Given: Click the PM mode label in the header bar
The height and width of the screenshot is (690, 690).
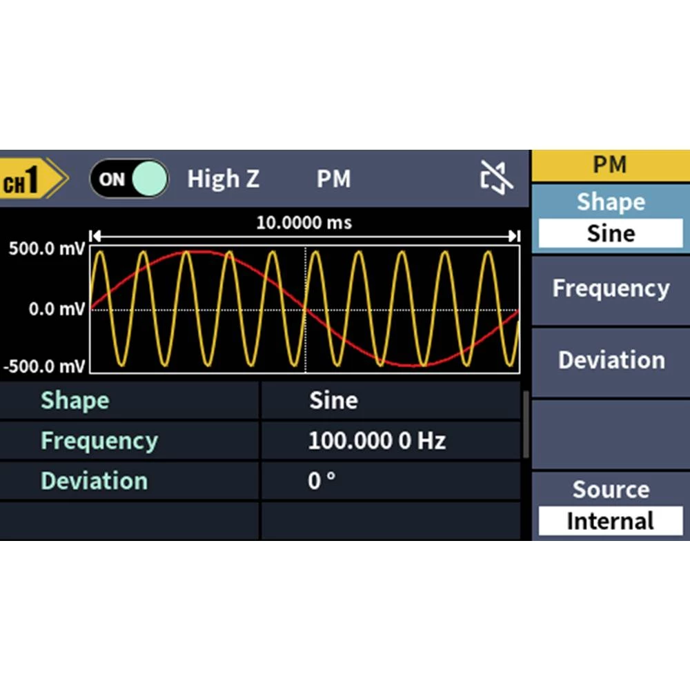Looking at the screenshot, I should 333,179.
